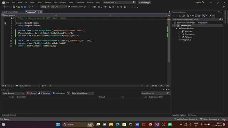This screenshot has width=228, height=128.
Task: Click Properties wrench icon in Solution Explorer
Action: pos(210,16)
